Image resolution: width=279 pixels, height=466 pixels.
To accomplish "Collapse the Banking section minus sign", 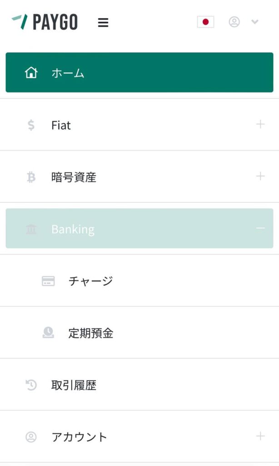I will [x=260, y=228].
